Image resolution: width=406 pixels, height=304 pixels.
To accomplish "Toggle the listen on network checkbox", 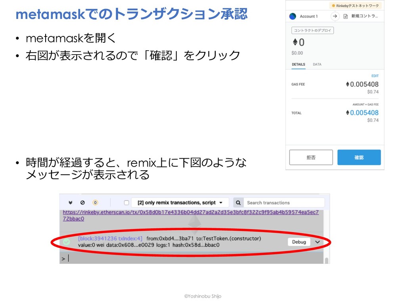I will pos(126,203).
